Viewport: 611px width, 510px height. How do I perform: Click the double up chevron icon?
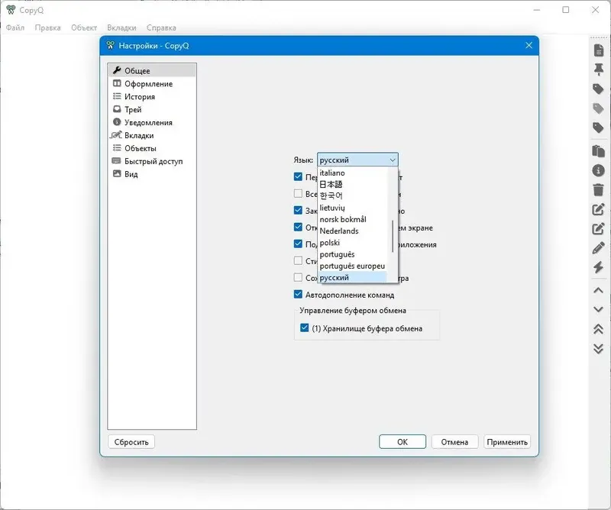click(x=598, y=329)
